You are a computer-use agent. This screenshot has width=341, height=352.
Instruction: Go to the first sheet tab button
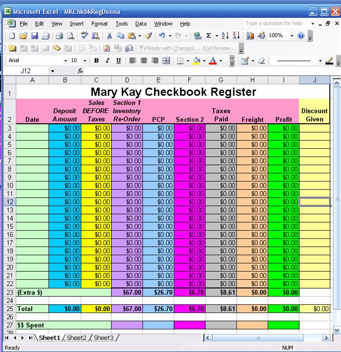click(x=7, y=338)
